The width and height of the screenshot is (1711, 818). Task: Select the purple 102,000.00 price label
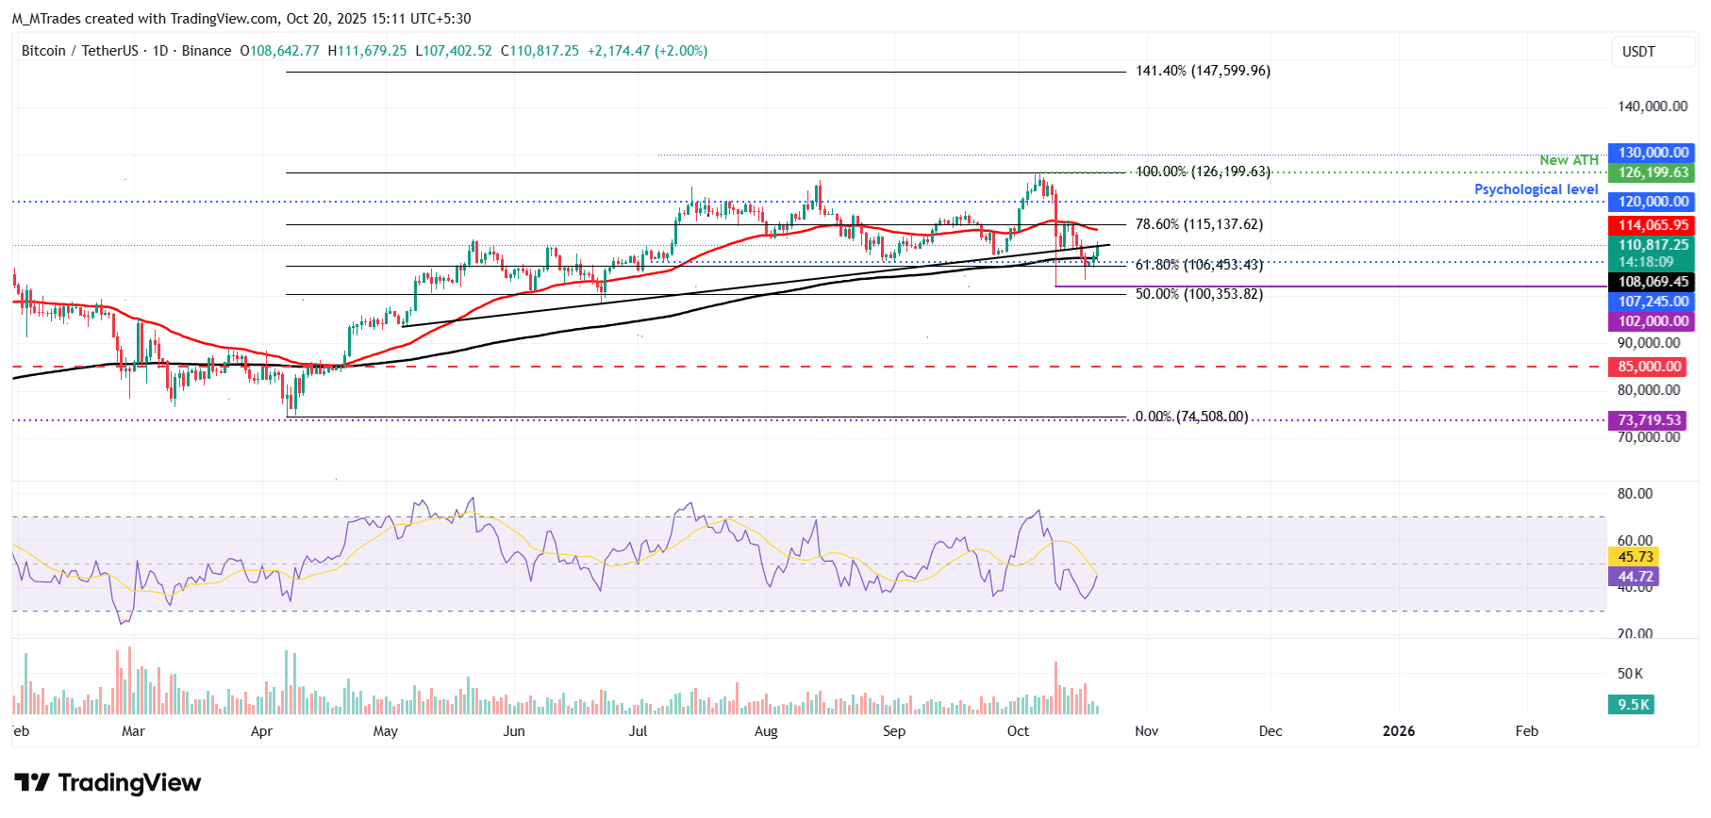click(x=1653, y=321)
